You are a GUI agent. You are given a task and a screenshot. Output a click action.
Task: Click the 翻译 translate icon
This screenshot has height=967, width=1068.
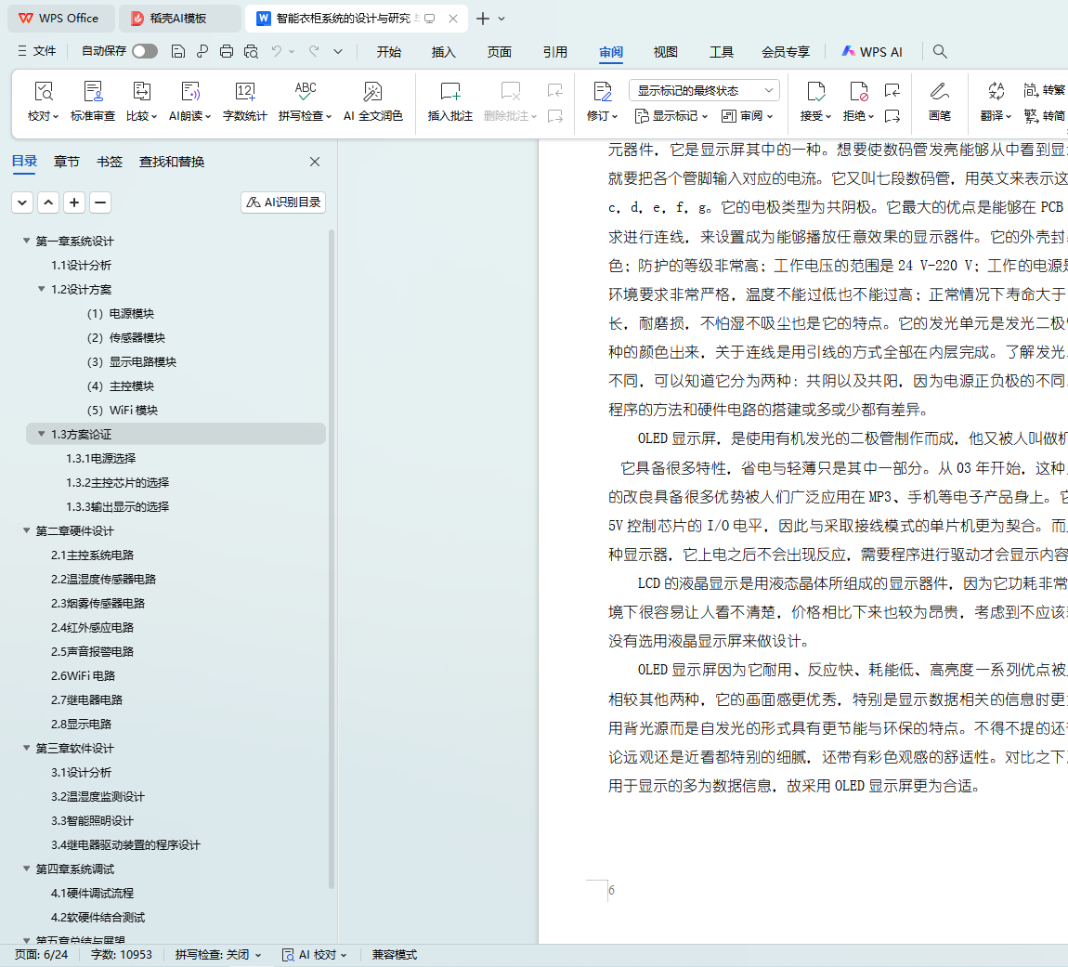click(996, 92)
